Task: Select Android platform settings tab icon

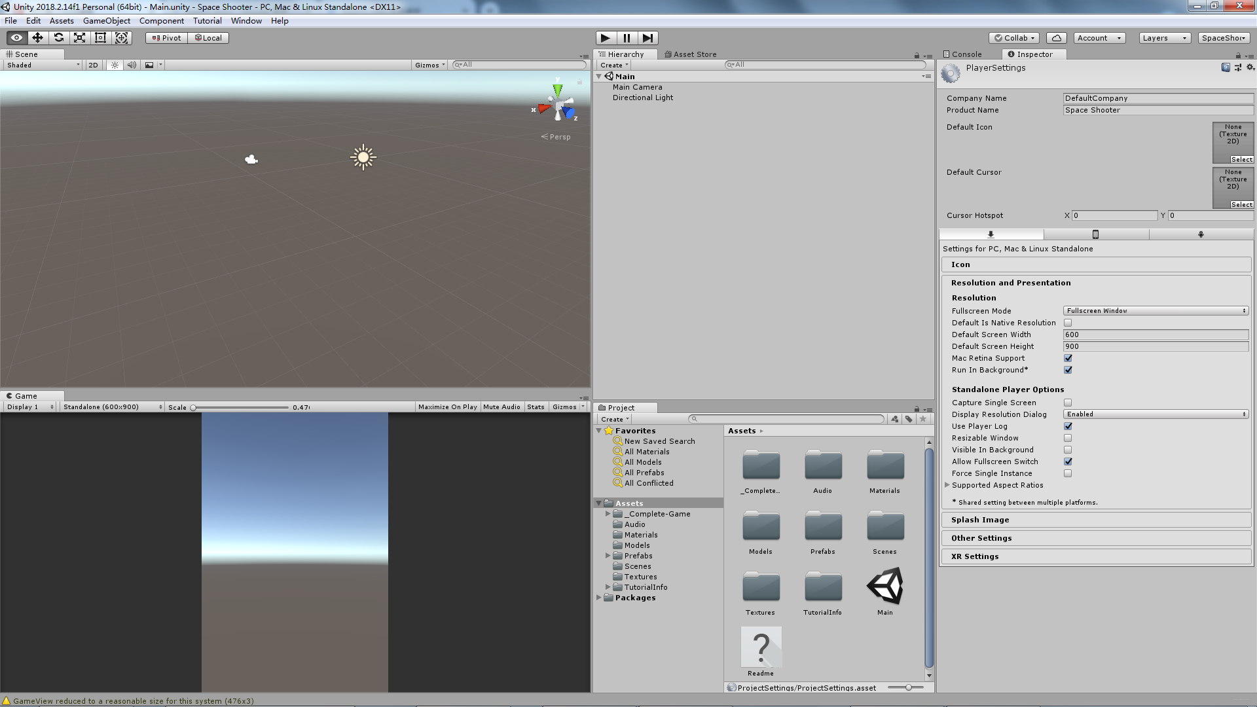Action: [1201, 234]
